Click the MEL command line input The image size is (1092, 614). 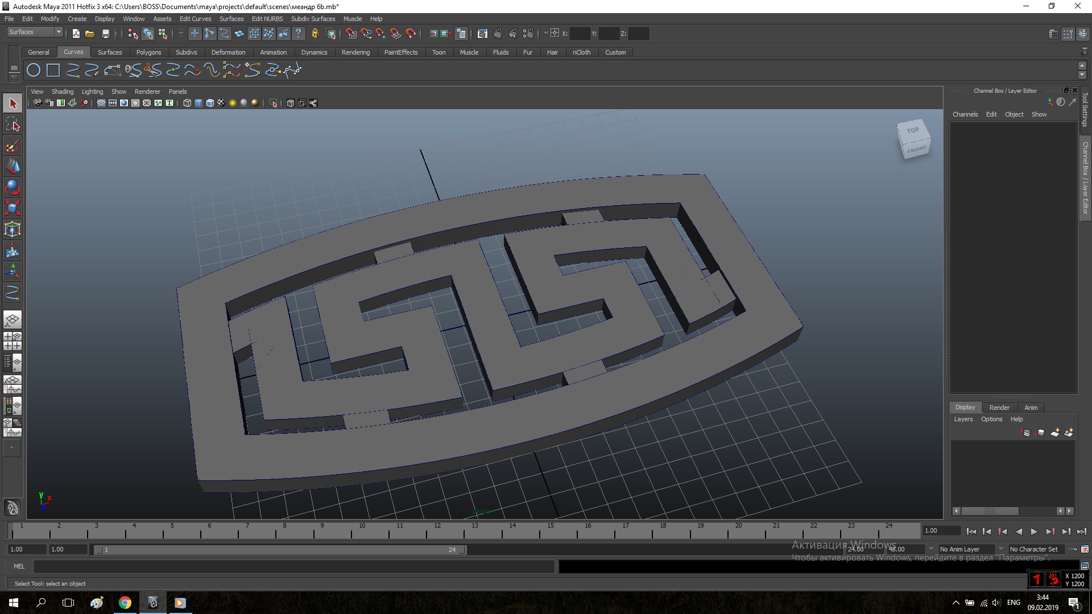pos(294,566)
